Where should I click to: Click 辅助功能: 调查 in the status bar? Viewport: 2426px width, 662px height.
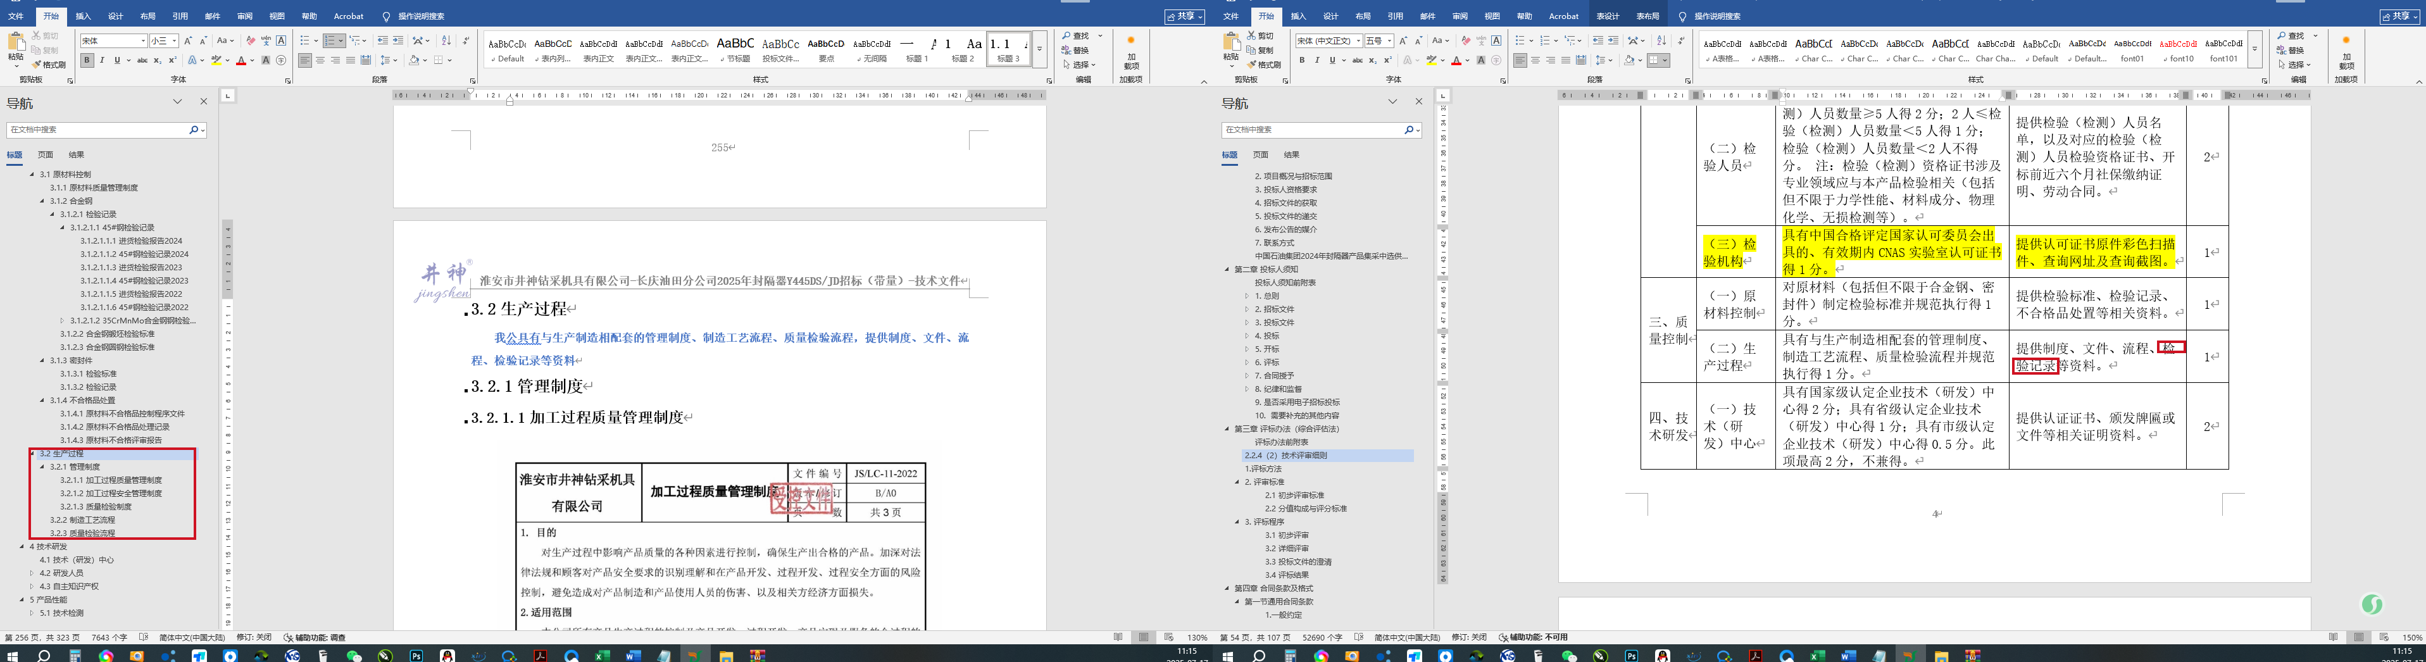315,637
